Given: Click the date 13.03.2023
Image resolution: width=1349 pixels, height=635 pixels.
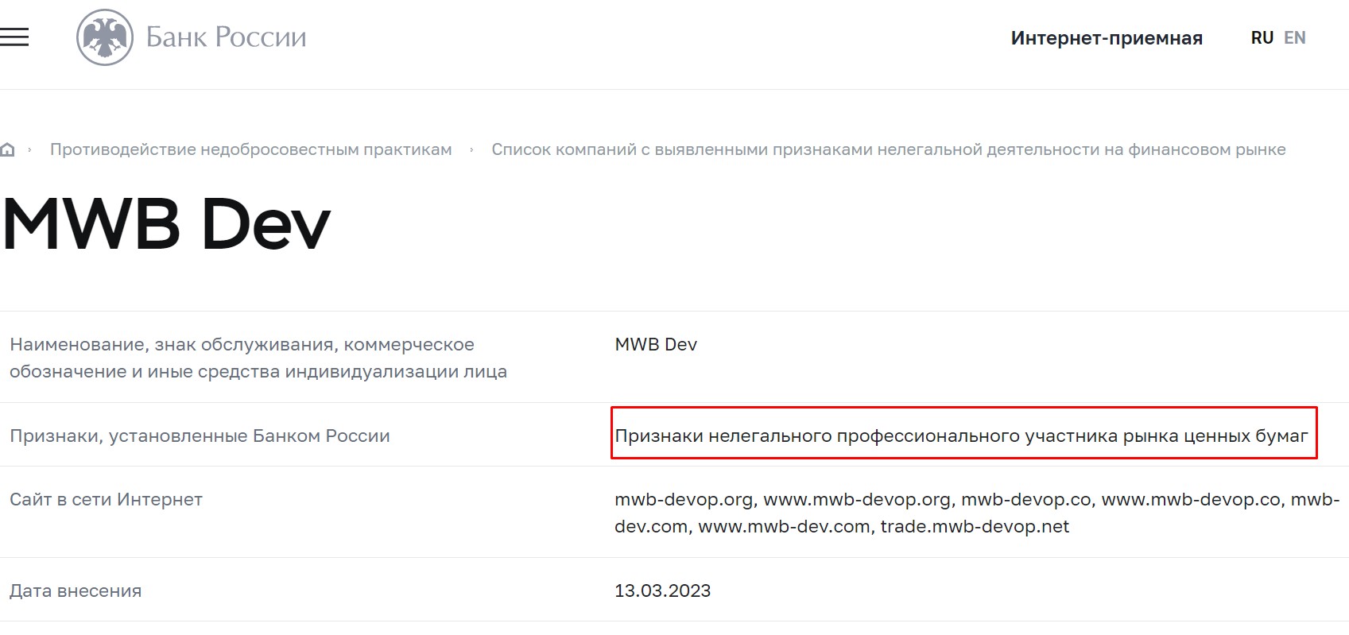Looking at the screenshot, I should tap(662, 590).
